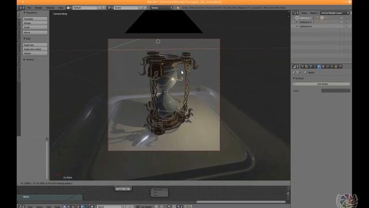Toggle selectability arrow of Collection 2

click(x=346, y=22)
